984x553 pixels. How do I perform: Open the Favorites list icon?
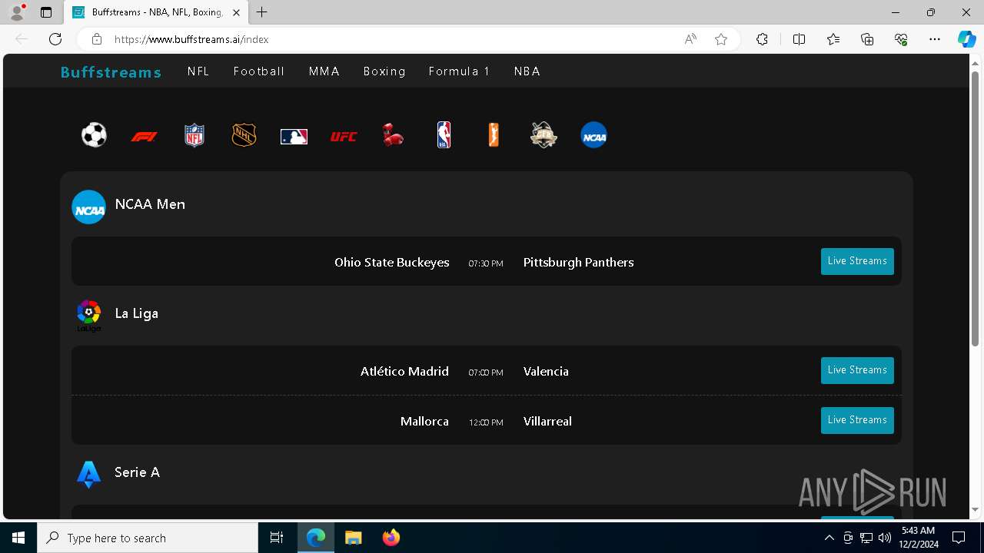click(x=833, y=39)
